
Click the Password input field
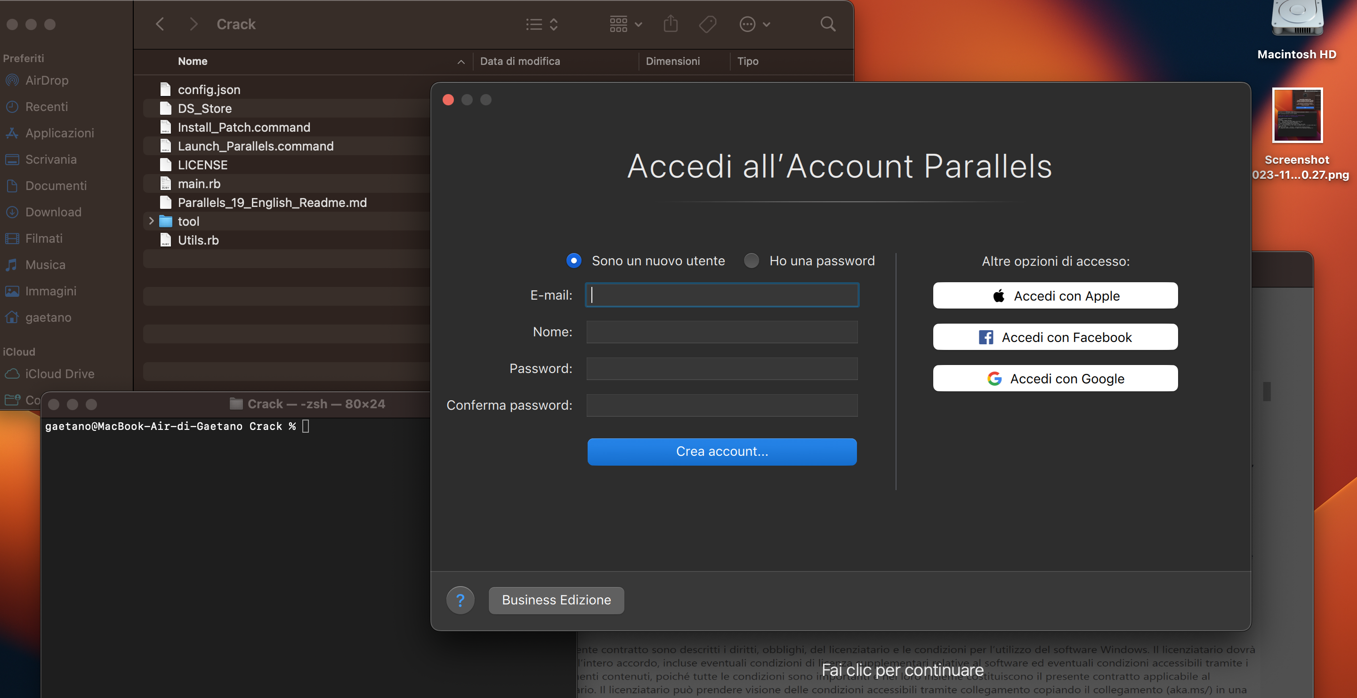(x=722, y=368)
